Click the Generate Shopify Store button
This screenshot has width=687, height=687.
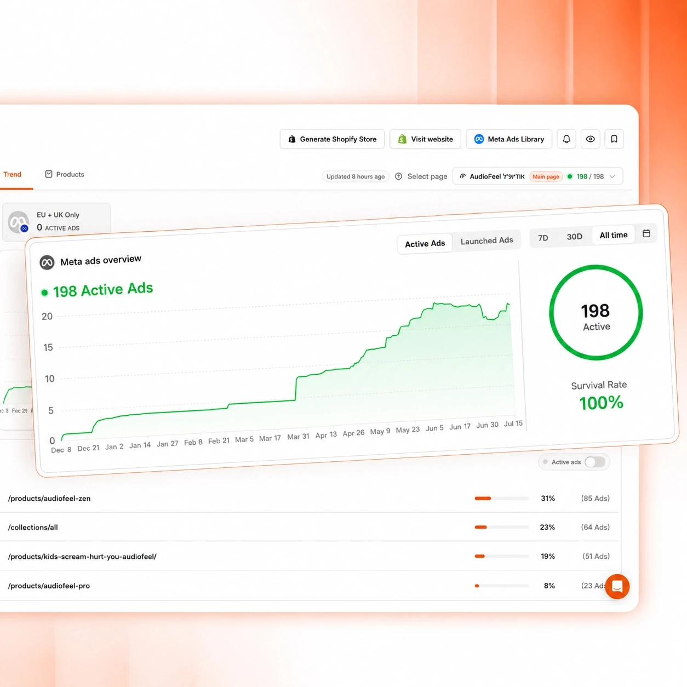click(x=332, y=139)
